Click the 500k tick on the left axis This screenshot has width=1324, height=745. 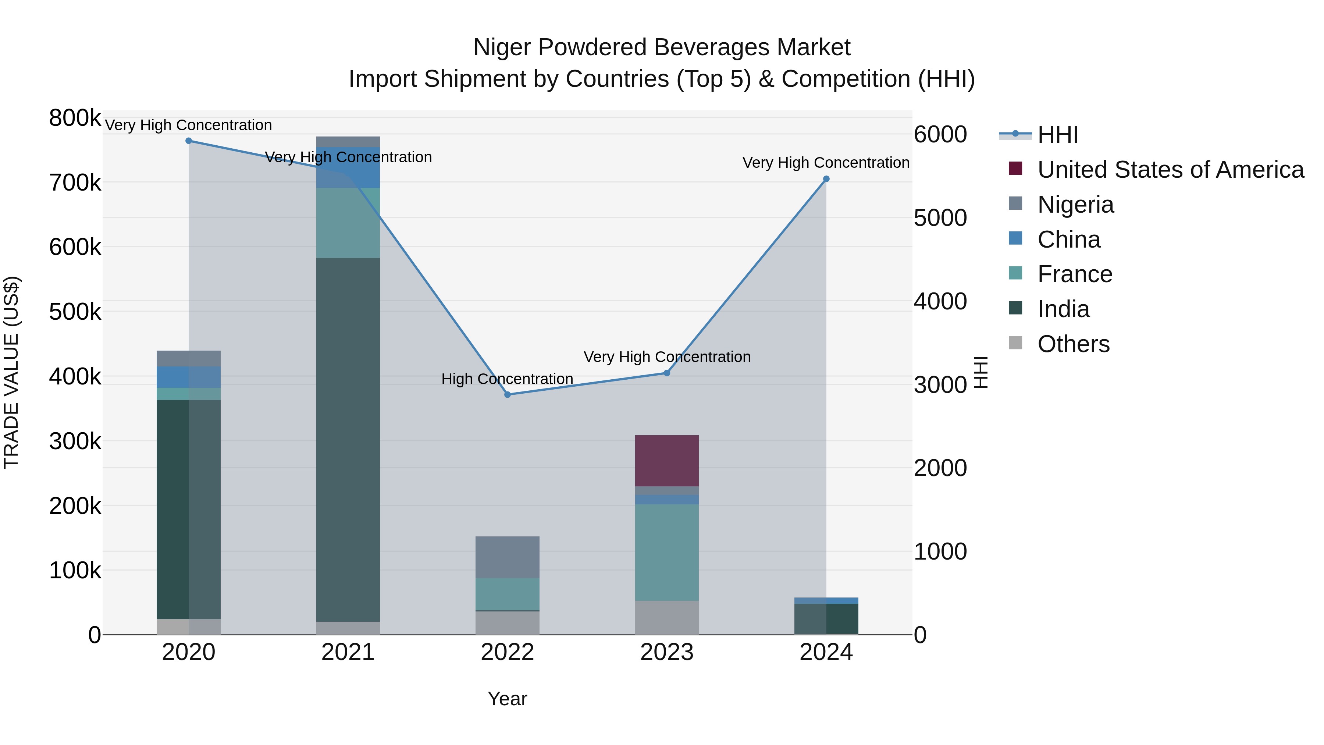(75, 312)
